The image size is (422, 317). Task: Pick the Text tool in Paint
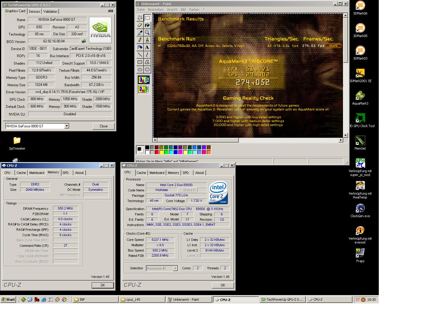click(x=147, y=47)
